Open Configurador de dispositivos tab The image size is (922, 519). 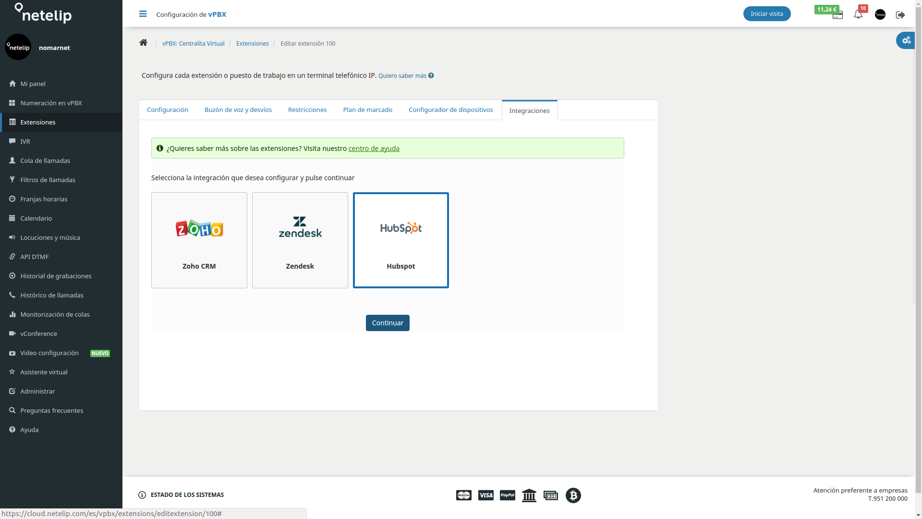tap(451, 110)
